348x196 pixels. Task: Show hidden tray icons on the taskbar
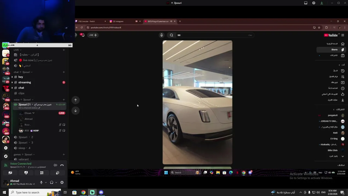coord(300,192)
